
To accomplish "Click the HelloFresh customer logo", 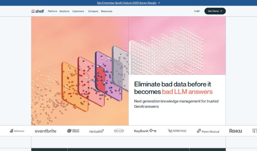I will coord(73,131).
